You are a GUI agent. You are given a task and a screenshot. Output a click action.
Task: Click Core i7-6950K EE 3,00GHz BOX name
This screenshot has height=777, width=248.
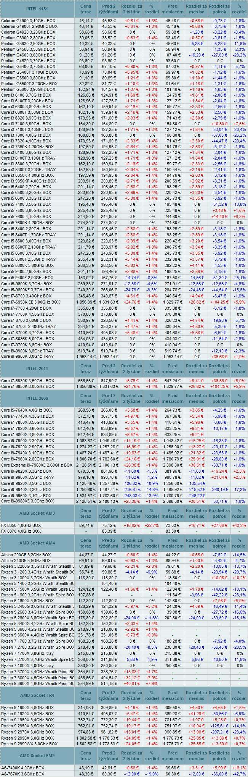tap(30, 302)
